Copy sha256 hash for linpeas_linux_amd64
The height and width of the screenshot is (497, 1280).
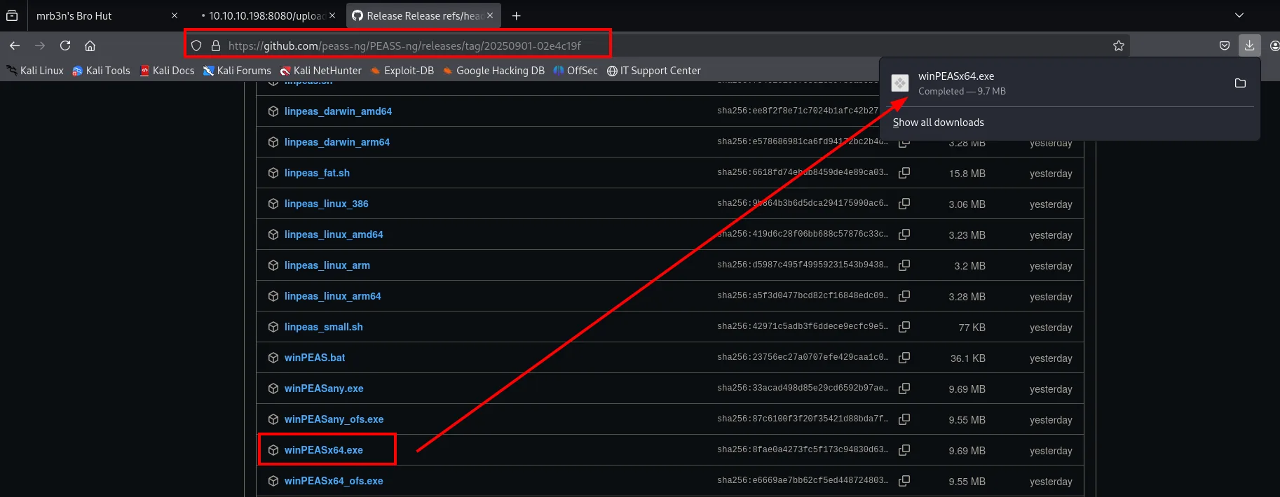pyautogui.click(x=904, y=234)
